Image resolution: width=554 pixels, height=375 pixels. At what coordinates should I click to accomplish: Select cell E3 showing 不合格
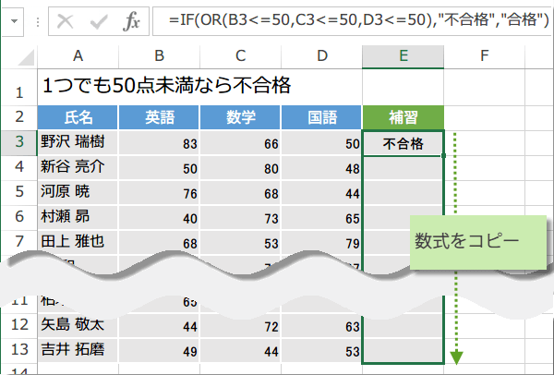tap(403, 143)
